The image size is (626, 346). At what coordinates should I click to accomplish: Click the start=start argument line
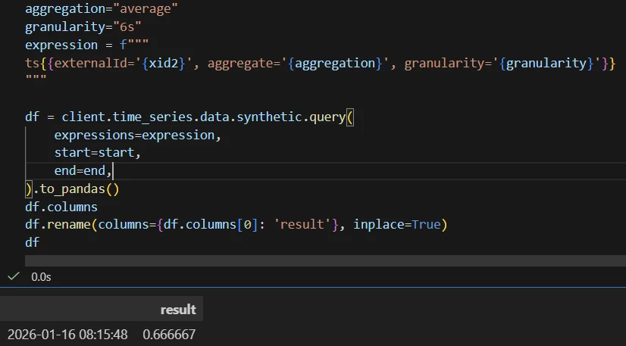97,153
